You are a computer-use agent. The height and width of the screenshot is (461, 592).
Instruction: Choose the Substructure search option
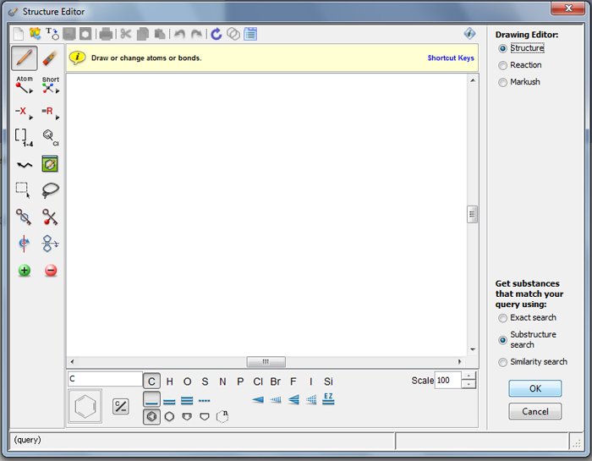click(502, 340)
